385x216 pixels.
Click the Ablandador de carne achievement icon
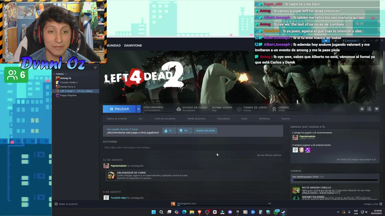tap(111, 175)
